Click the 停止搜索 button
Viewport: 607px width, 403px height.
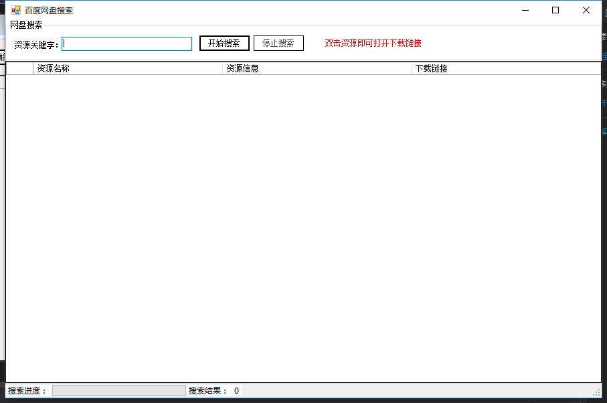278,43
